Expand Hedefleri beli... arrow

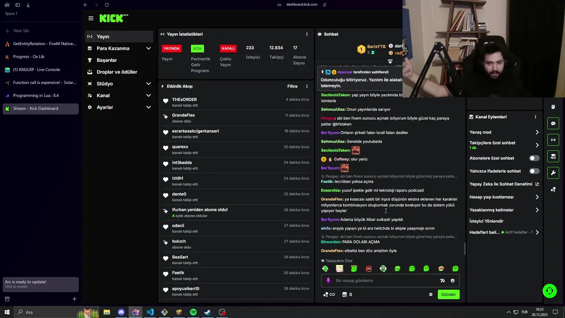(537, 232)
